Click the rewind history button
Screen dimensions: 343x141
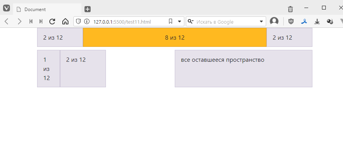[31, 21]
